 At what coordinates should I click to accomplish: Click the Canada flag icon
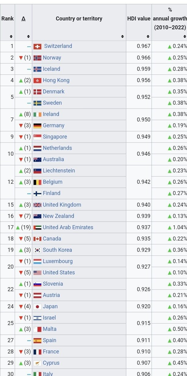click(37, 239)
